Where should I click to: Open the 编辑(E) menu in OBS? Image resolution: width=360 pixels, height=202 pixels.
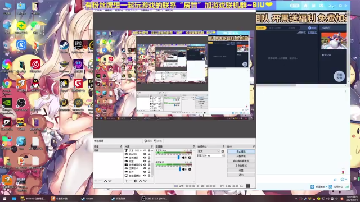108,10
